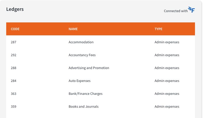Choose the Auto Expenses ledger row
The width and height of the screenshot is (203, 118).
point(101,81)
